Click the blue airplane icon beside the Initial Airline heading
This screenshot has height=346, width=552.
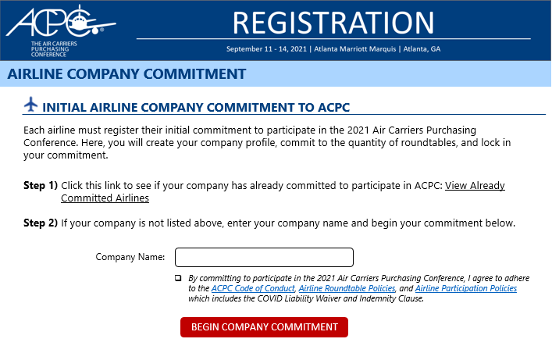pos(31,105)
